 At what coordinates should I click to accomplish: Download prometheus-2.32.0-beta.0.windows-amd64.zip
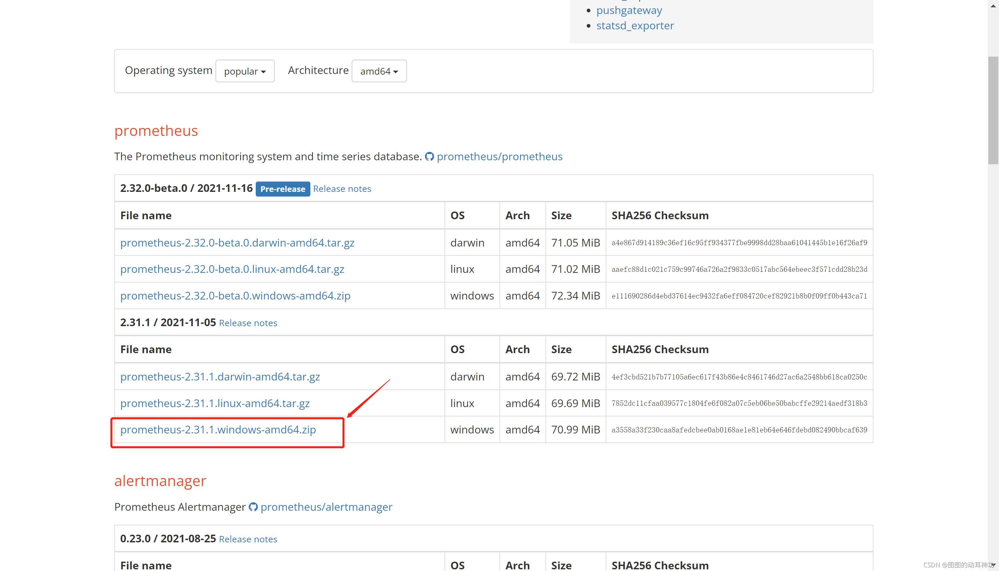click(x=235, y=296)
